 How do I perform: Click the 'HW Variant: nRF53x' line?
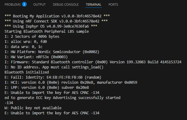(36, 57)
